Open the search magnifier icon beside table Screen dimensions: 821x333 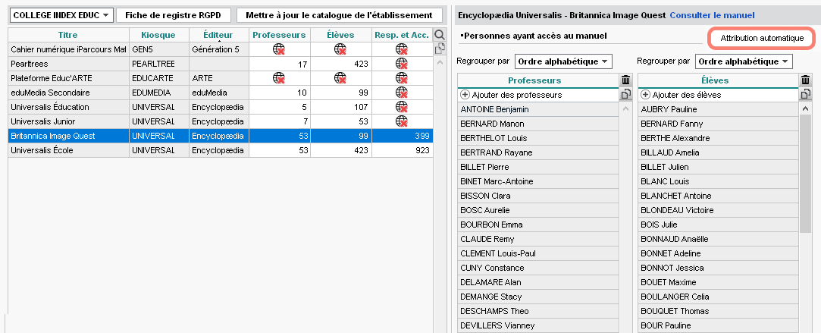[x=440, y=35]
